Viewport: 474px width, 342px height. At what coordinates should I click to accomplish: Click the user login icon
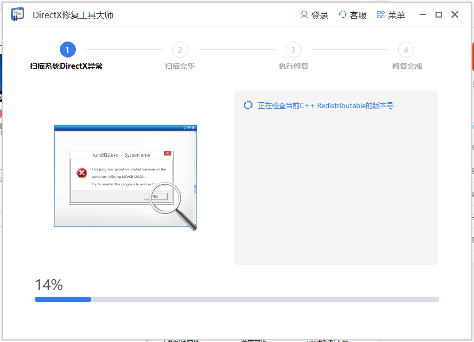(304, 15)
